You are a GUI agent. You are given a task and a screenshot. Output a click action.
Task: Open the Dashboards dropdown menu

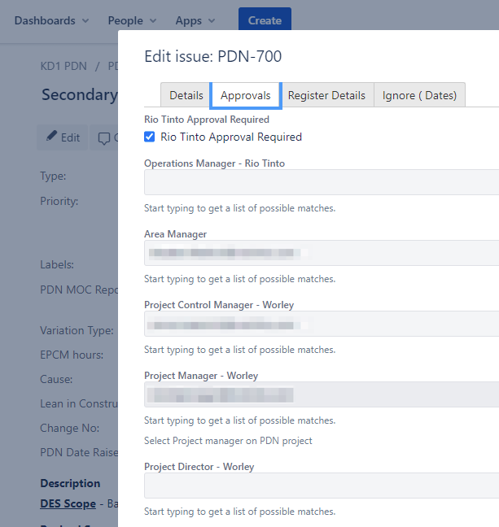point(52,21)
